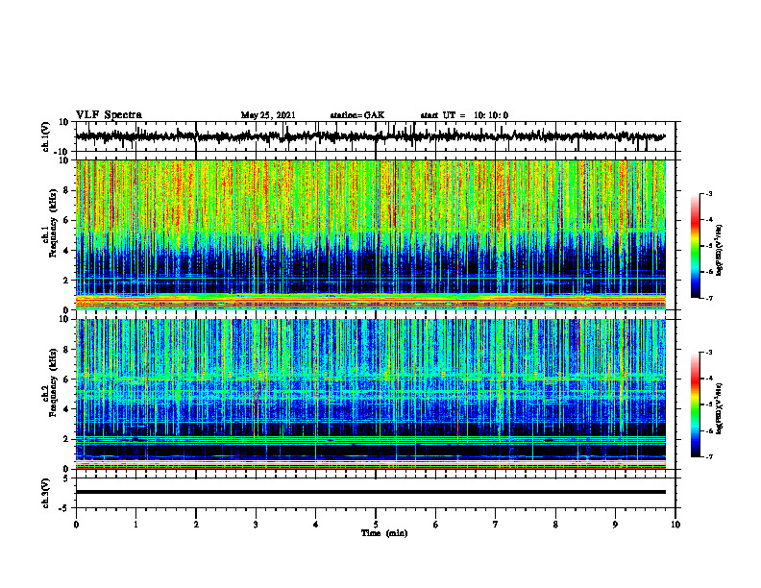Click inside the ch.1 spectrogram plot
Screen dimensions: 761x588
[370, 234]
